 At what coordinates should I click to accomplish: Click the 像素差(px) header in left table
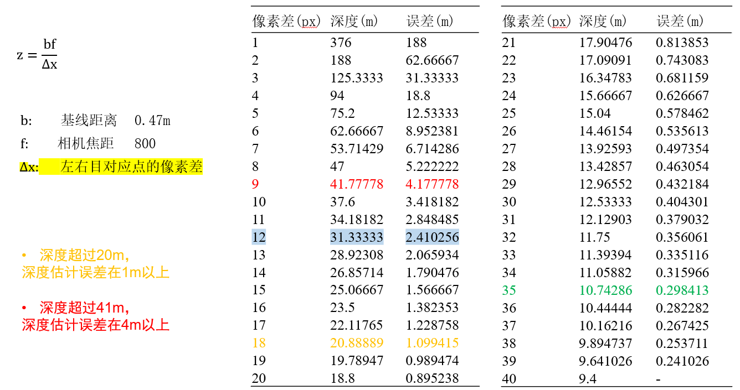point(287,22)
